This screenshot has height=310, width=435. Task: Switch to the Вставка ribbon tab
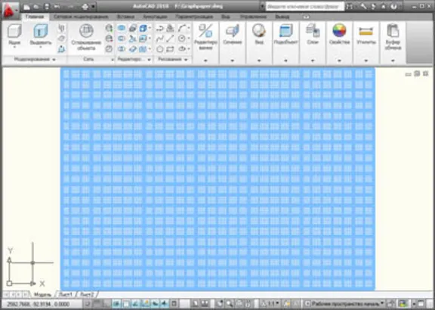125,17
